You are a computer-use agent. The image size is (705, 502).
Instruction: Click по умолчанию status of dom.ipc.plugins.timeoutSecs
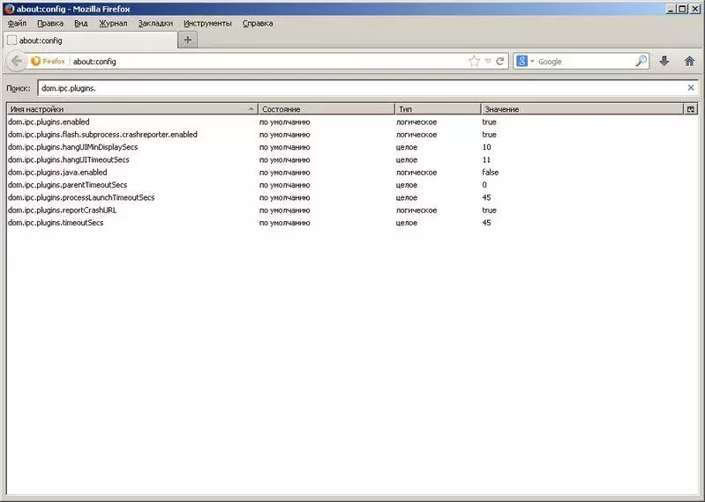point(285,223)
